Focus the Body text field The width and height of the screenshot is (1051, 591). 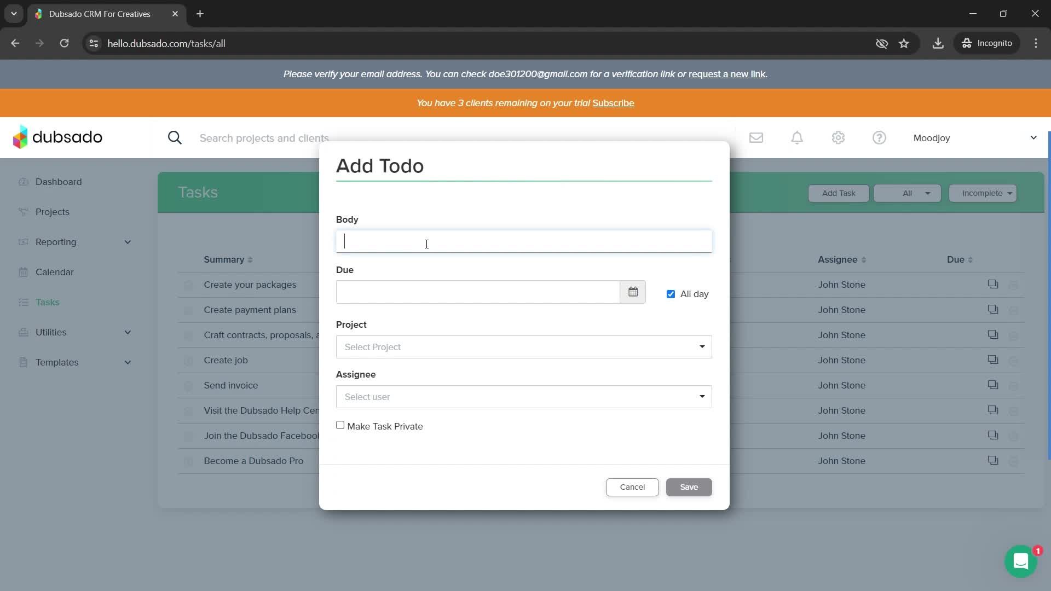[524, 241]
